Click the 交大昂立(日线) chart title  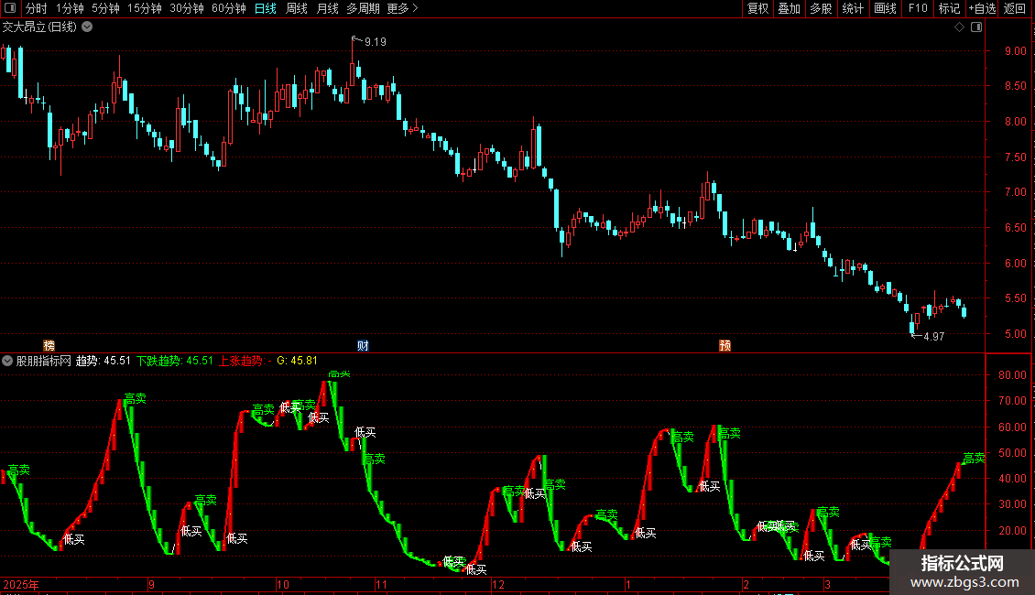[39, 27]
